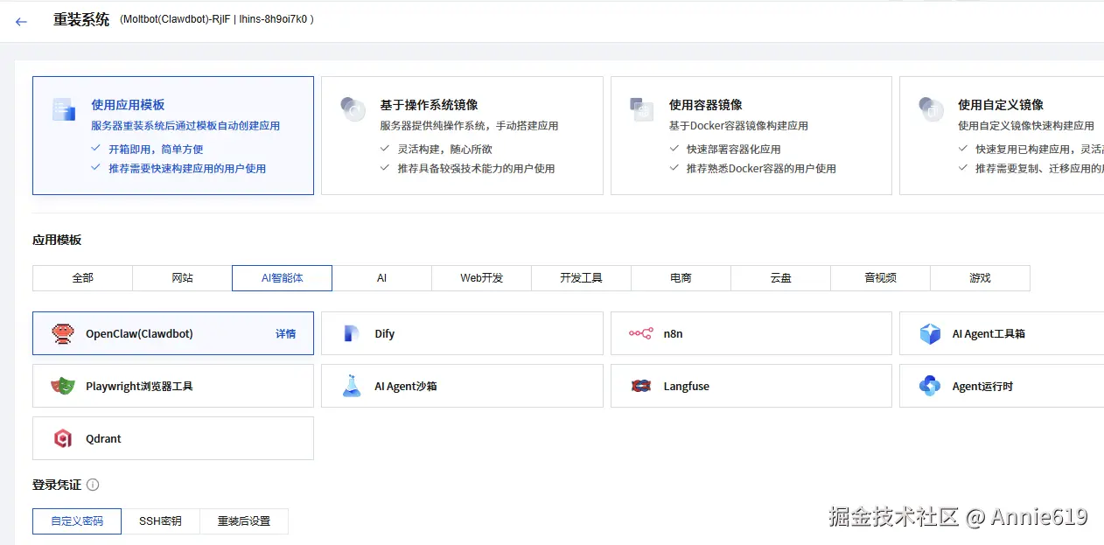Choose 自定义密码 login credential
The height and width of the screenshot is (545, 1104).
(x=77, y=521)
